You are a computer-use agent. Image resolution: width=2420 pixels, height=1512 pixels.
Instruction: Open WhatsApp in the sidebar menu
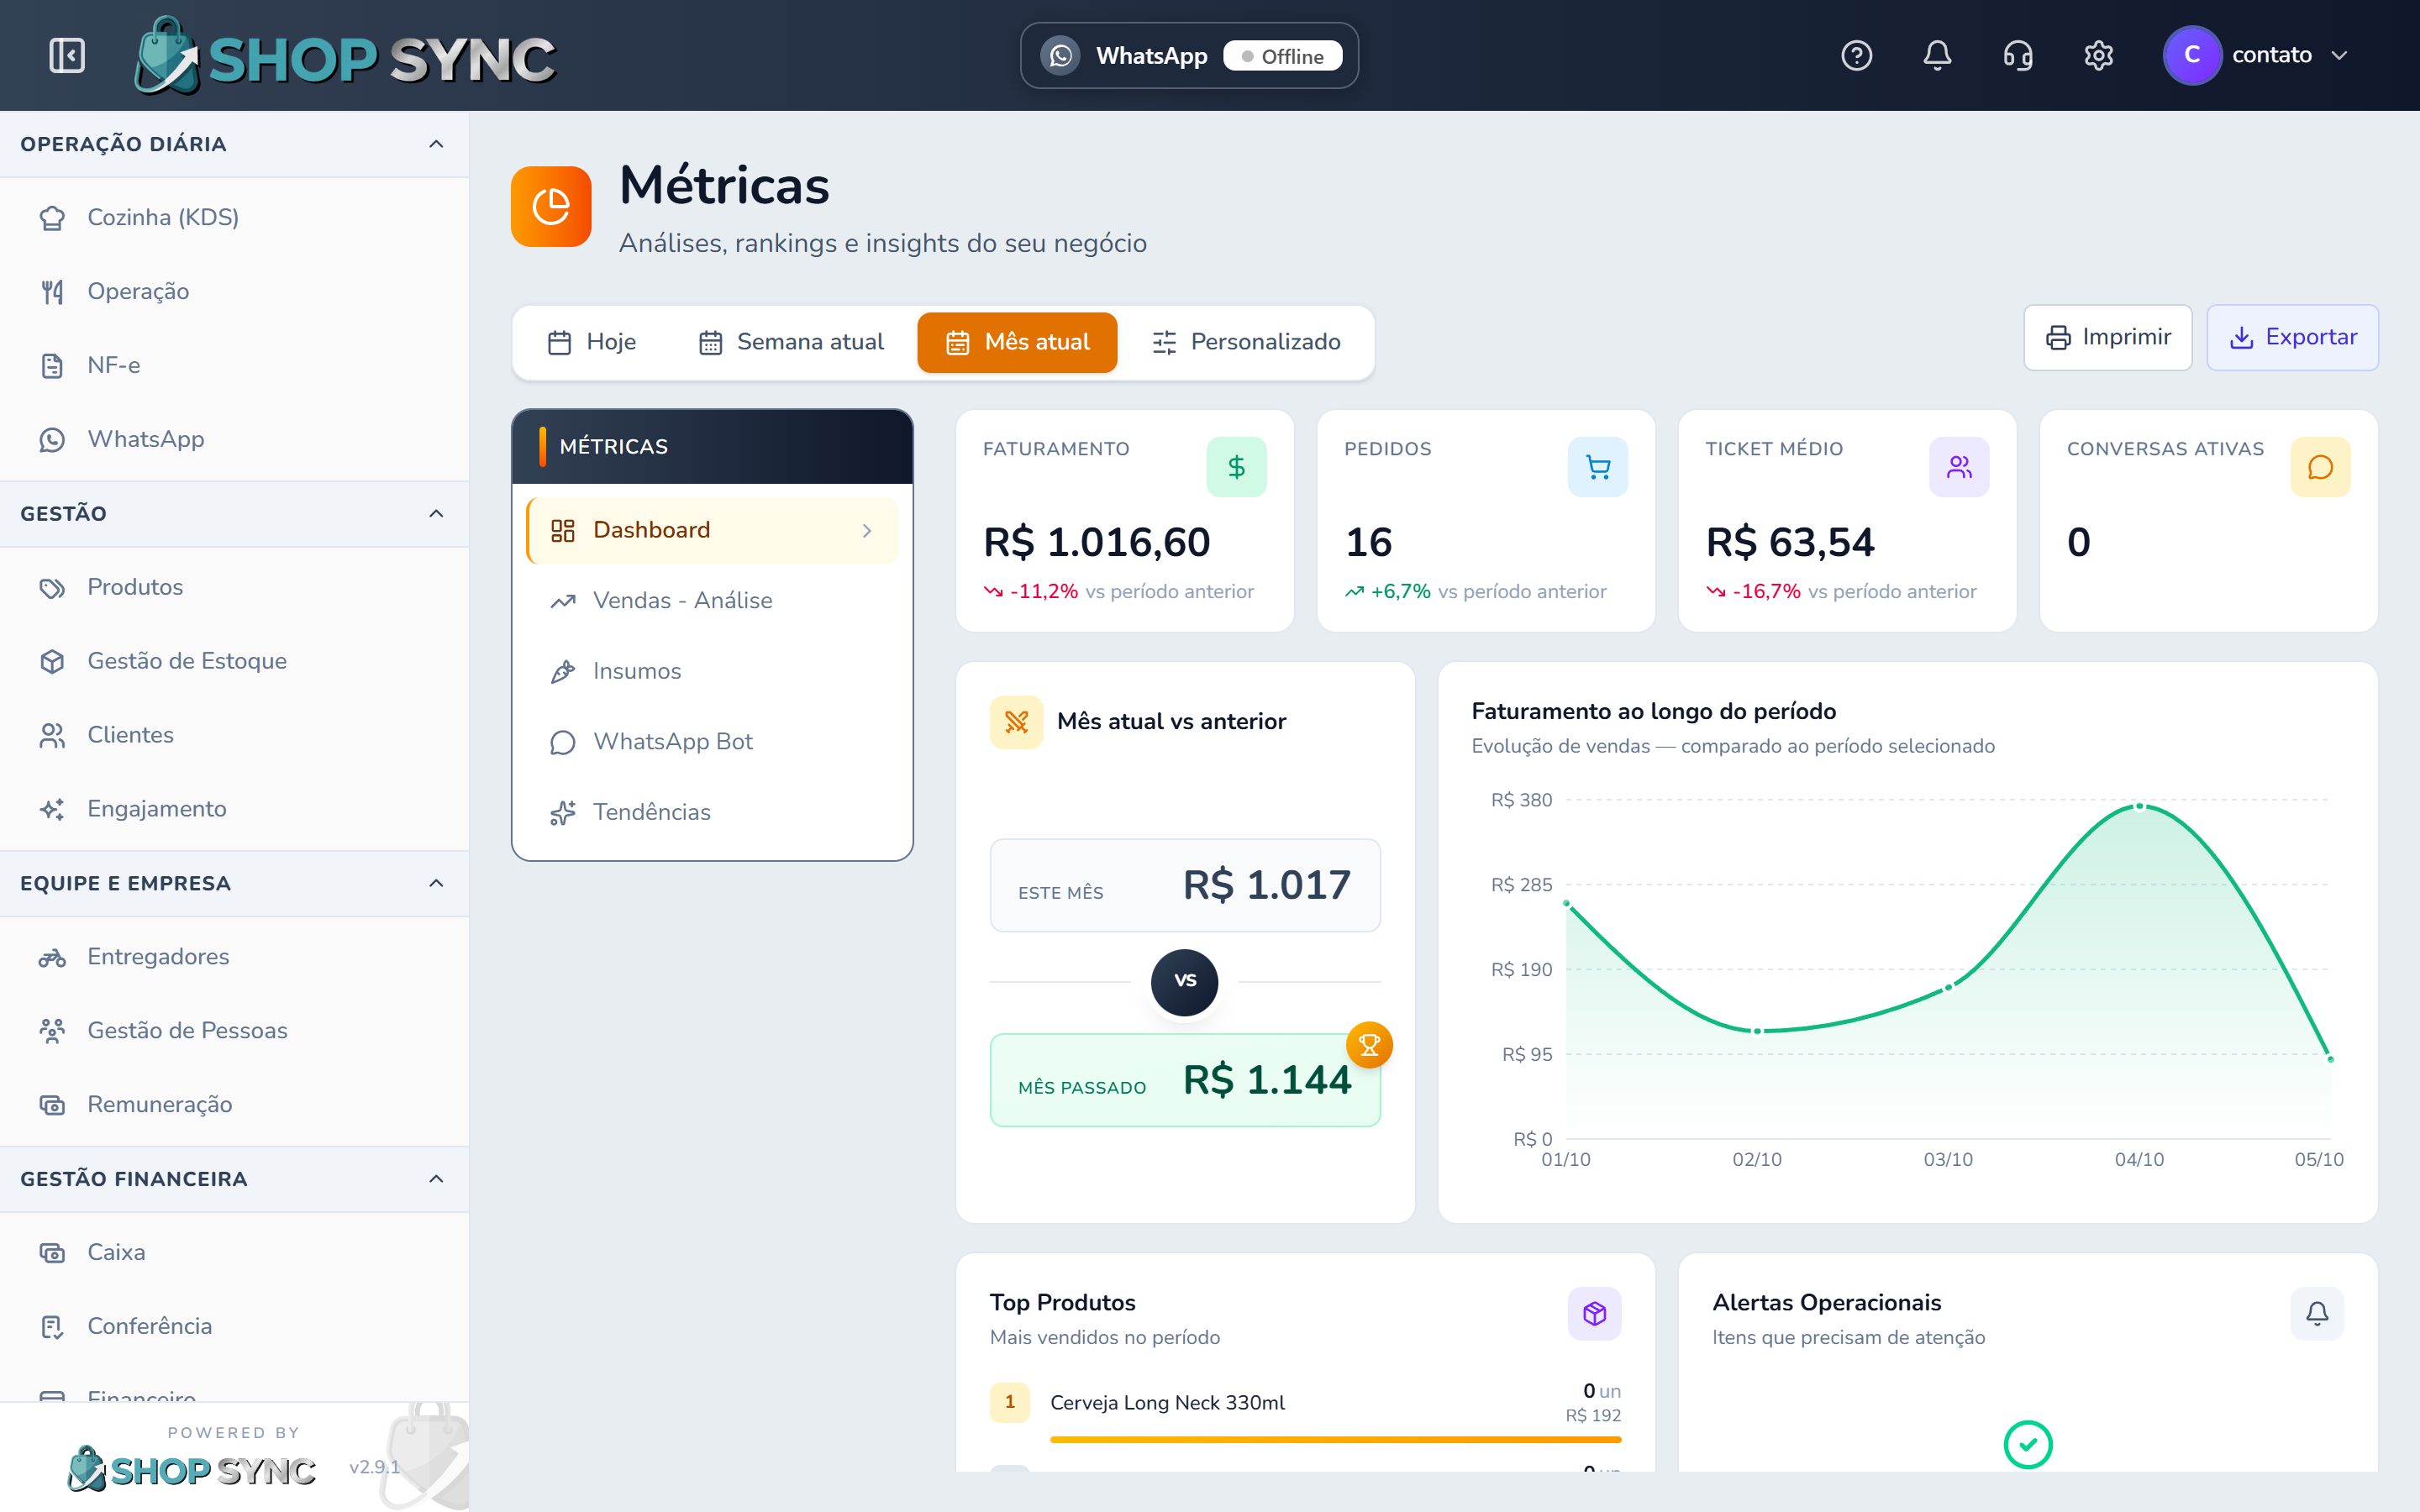point(234,439)
